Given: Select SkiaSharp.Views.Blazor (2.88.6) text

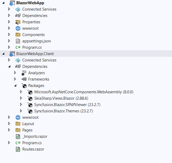Looking at the screenshot, I should click(x=61, y=98).
